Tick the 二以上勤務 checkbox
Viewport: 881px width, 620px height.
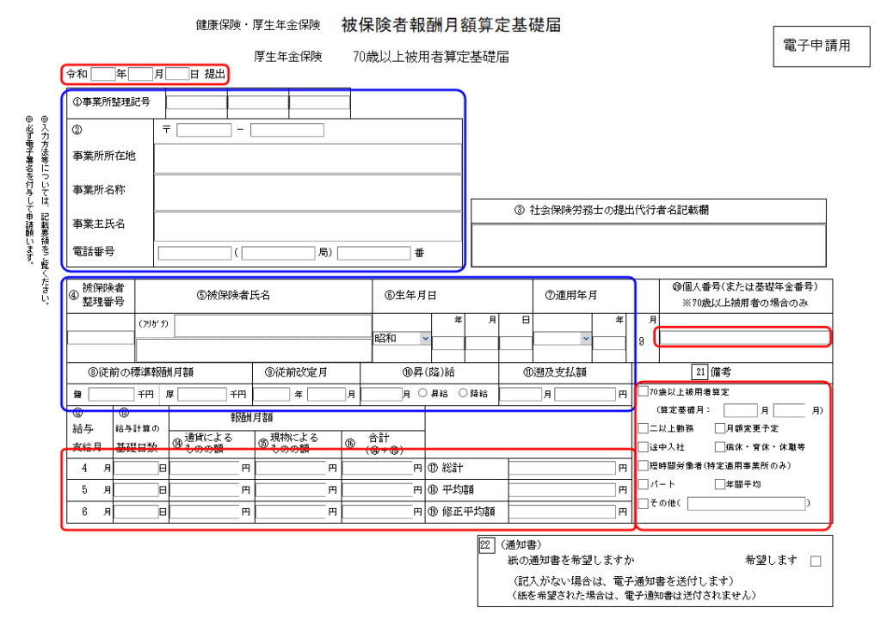[x=644, y=428]
